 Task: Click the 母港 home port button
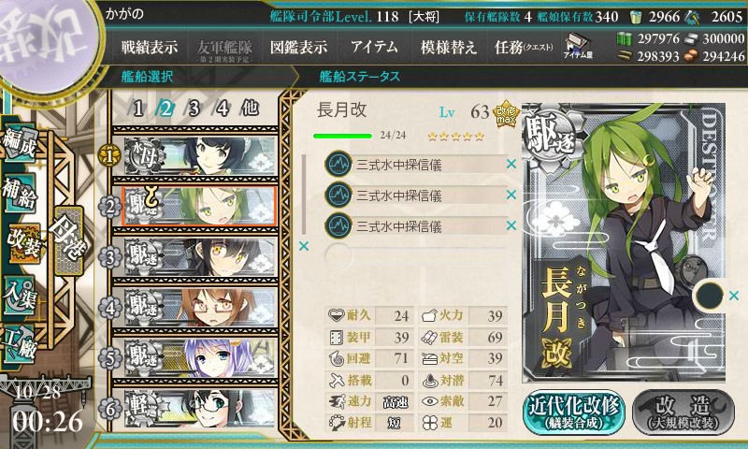[68, 241]
